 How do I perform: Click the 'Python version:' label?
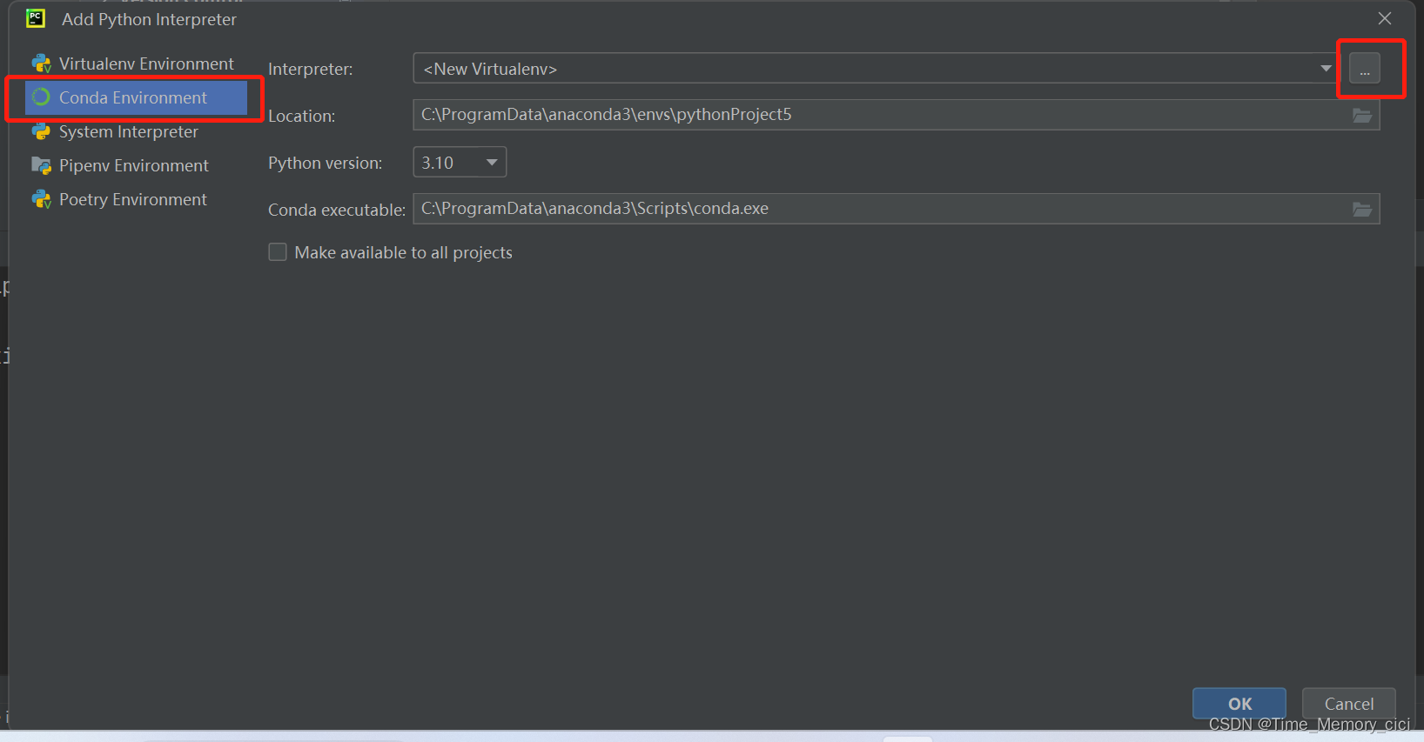pos(326,164)
